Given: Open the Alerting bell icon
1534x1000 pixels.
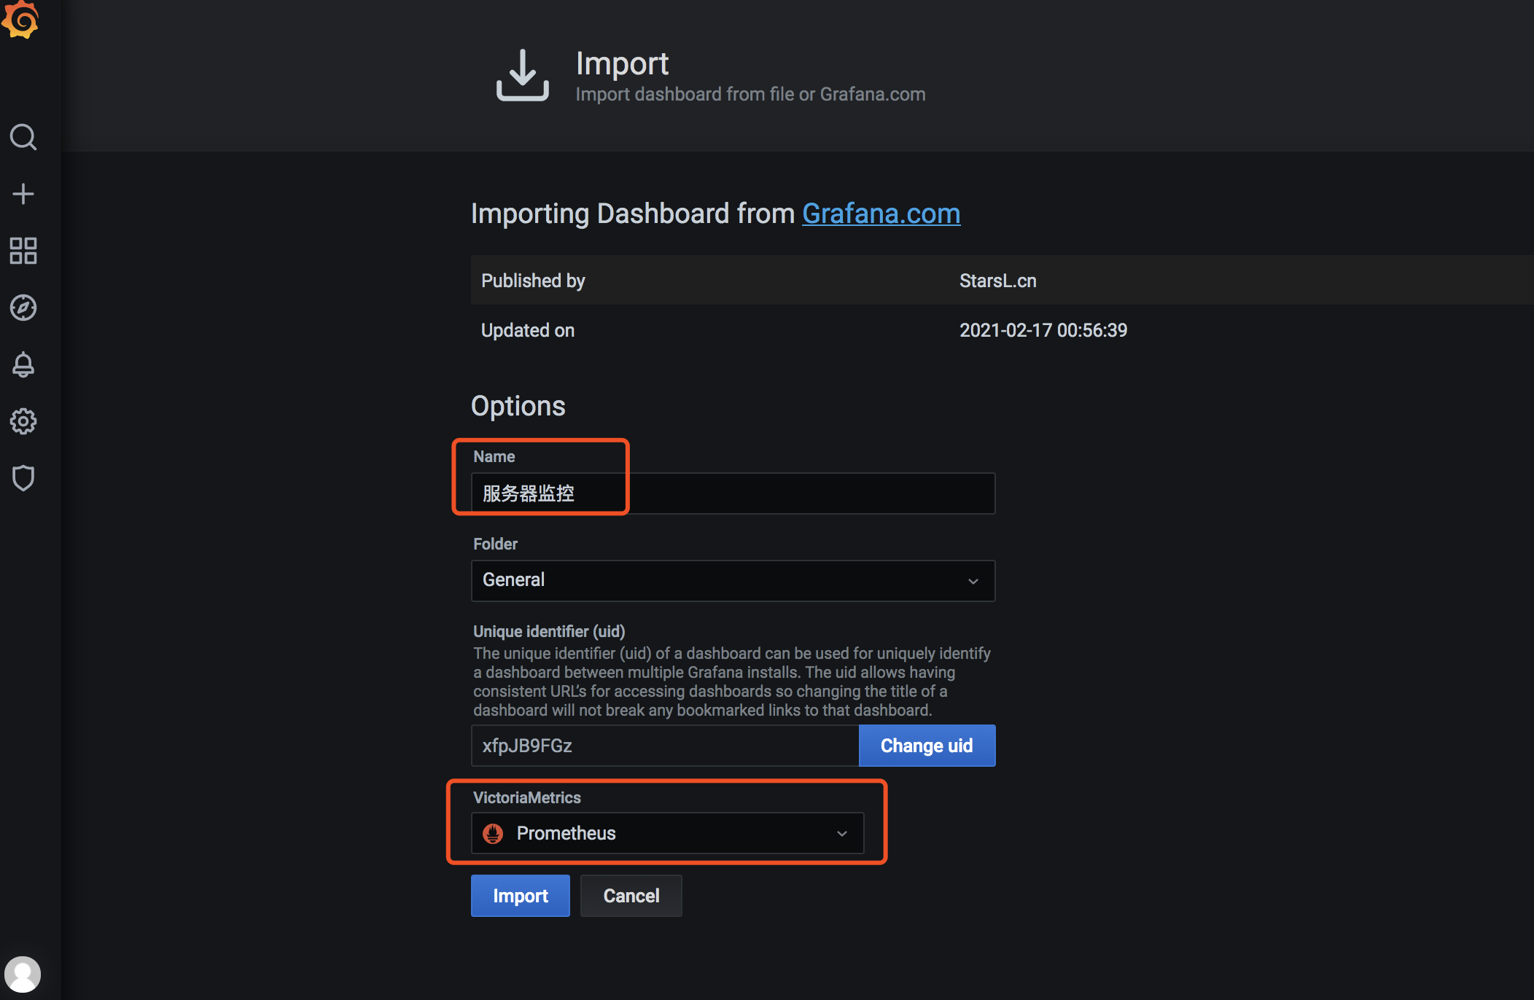Looking at the screenshot, I should point(23,364).
